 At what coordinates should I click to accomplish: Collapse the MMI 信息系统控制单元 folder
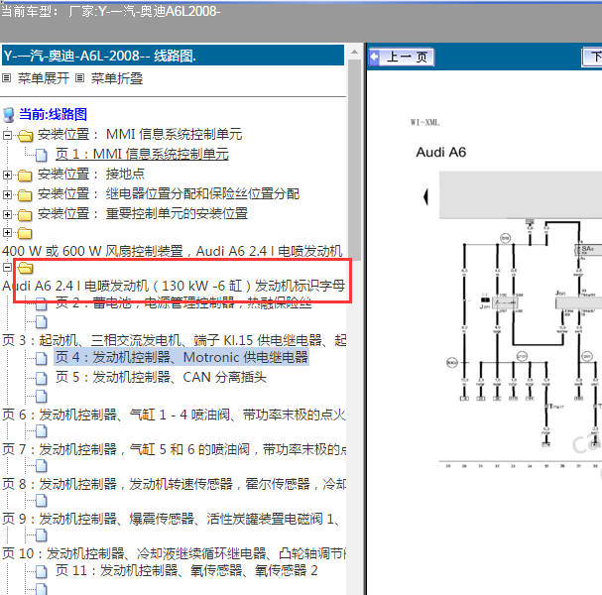tap(7, 135)
